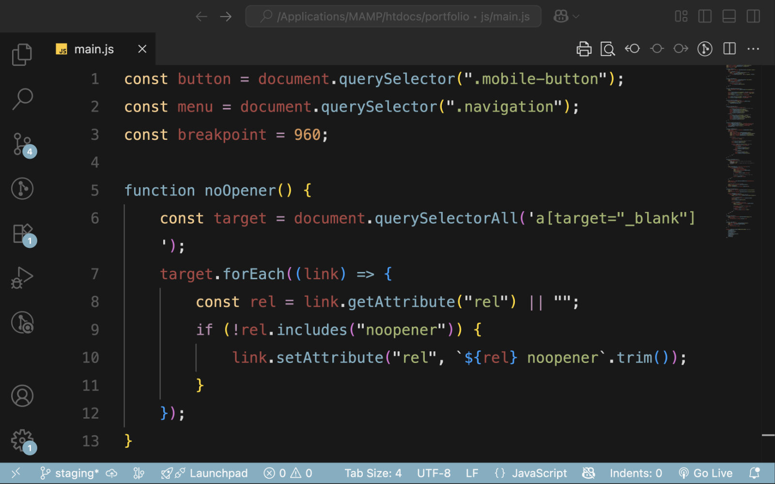The height and width of the screenshot is (484, 775).
Task: Open changes with working file (middle circle)
Action: coord(657,48)
